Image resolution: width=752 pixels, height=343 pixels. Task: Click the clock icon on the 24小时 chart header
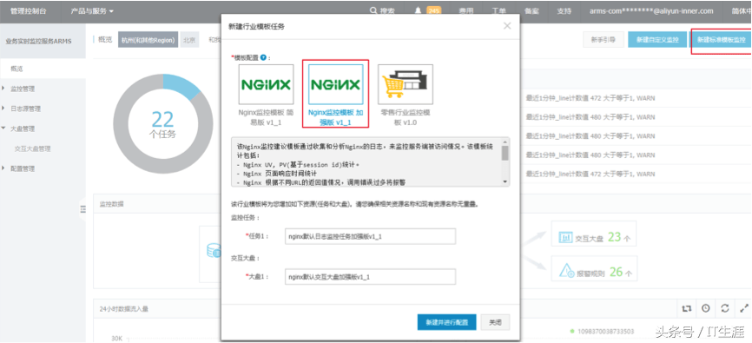[705, 308]
